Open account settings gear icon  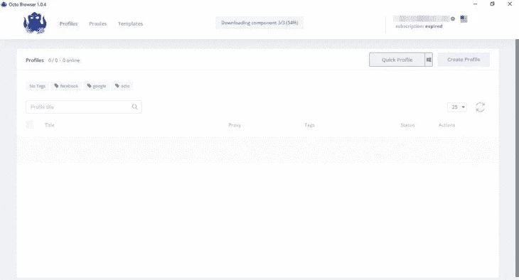pos(453,19)
